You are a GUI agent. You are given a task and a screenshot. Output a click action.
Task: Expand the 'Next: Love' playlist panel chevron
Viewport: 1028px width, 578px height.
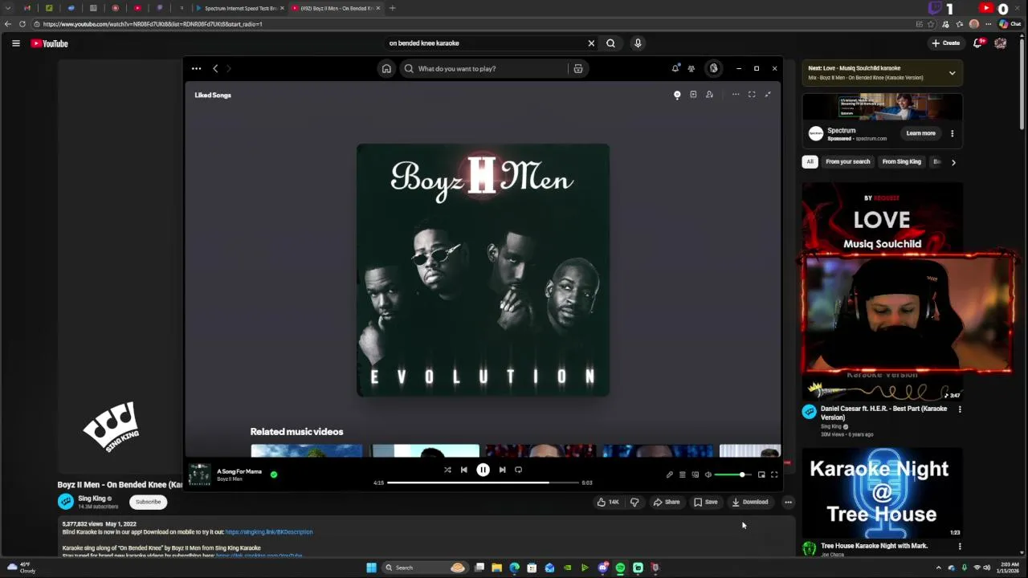(x=952, y=73)
